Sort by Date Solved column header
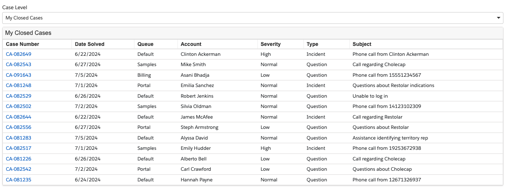506x188 pixels. pyautogui.click(x=89, y=44)
